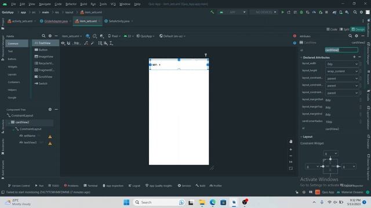Screen dimensions: 371x208
Task: Toggle view options eye icon
Action: coord(63,43)
